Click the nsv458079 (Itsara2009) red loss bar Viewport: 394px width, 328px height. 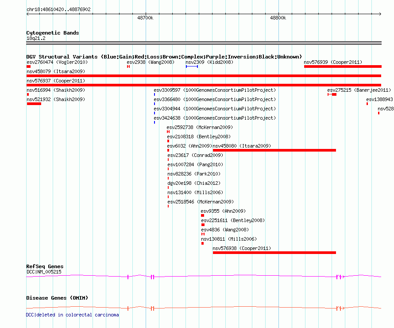click(x=204, y=76)
